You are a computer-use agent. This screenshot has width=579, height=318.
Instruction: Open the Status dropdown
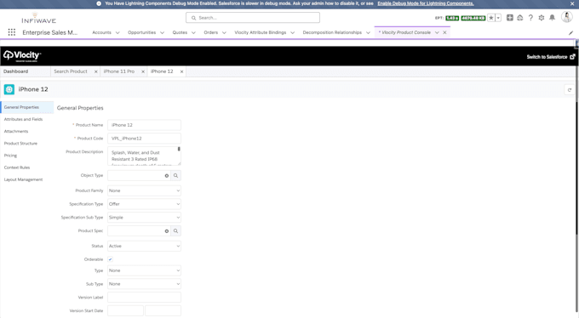coord(144,246)
